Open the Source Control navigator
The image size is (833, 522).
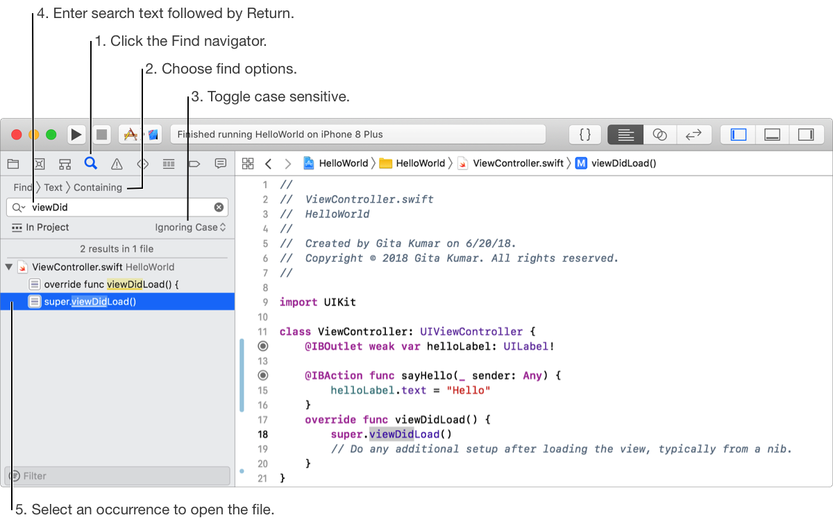39,164
